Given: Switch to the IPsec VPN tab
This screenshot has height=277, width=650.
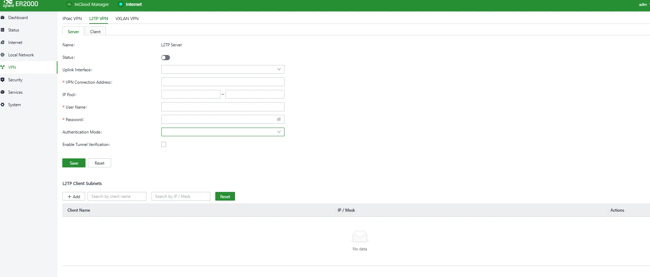Looking at the screenshot, I should click(x=72, y=19).
